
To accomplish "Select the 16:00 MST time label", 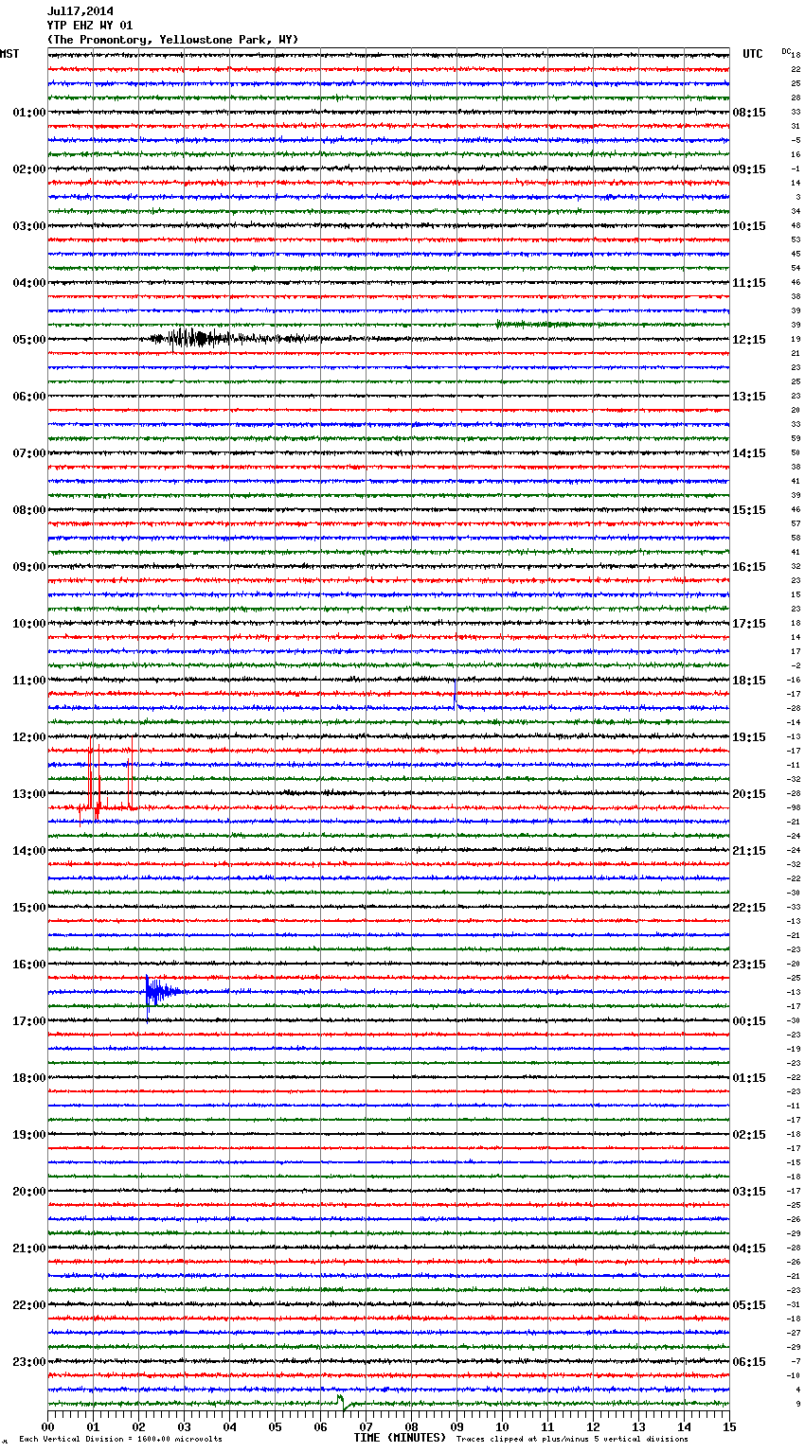I will tap(28, 965).
